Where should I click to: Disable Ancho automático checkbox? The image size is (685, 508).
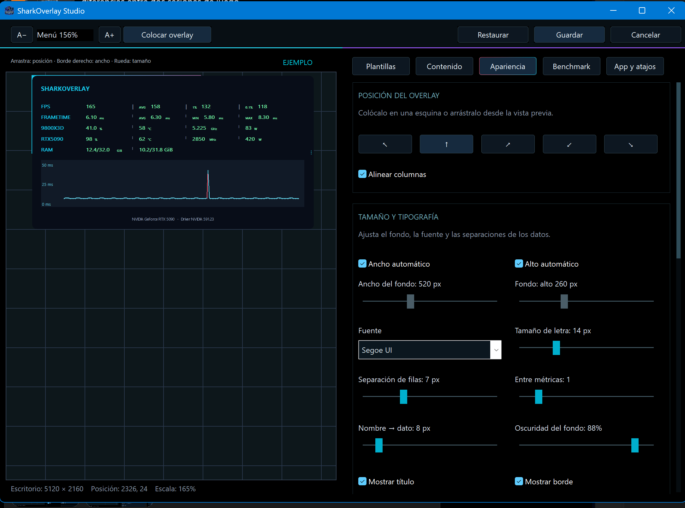[362, 264]
